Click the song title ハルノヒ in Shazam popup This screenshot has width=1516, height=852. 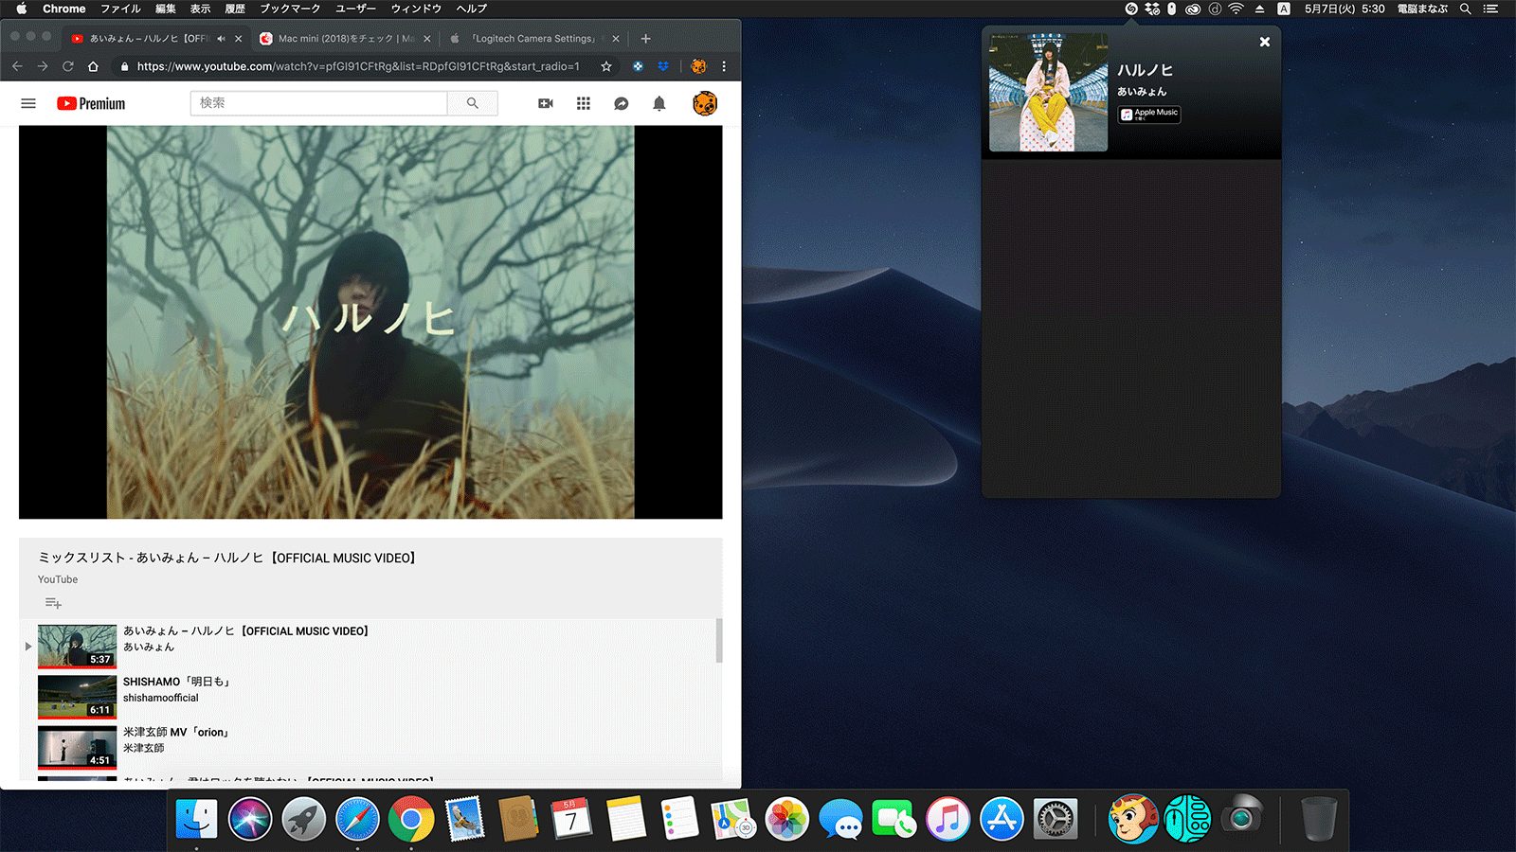tap(1145, 70)
